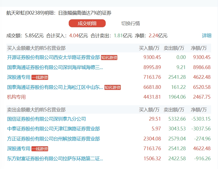Open 中泰证券天津红旗路证券营业部 link
The width and height of the screenshot is (218, 169).
[x=53, y=129]
